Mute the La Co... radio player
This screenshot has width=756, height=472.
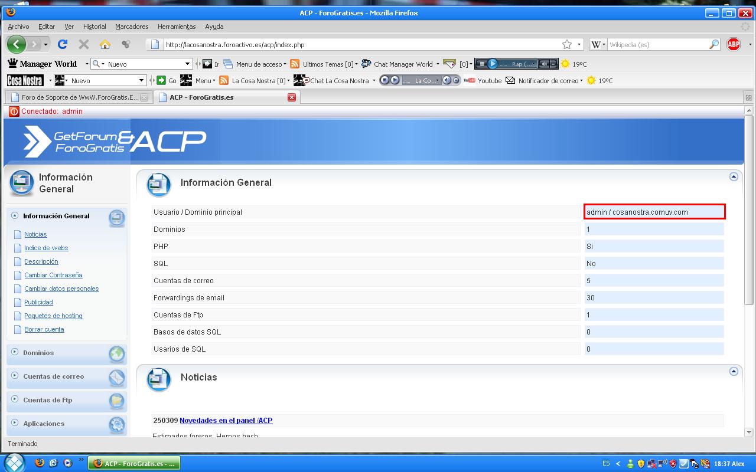(x=447, y=80)
